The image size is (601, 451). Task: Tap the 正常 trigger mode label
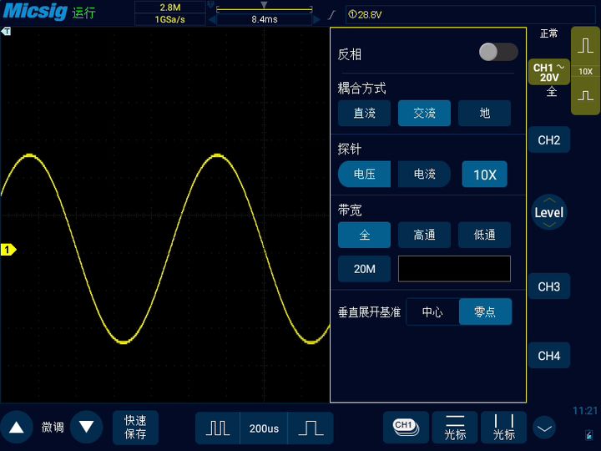[549, 33]
